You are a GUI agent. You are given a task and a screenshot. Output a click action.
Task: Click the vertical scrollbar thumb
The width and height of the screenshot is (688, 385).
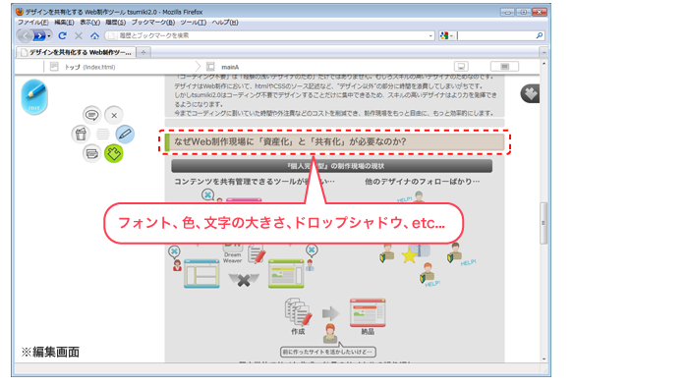[x=544, y=223]
